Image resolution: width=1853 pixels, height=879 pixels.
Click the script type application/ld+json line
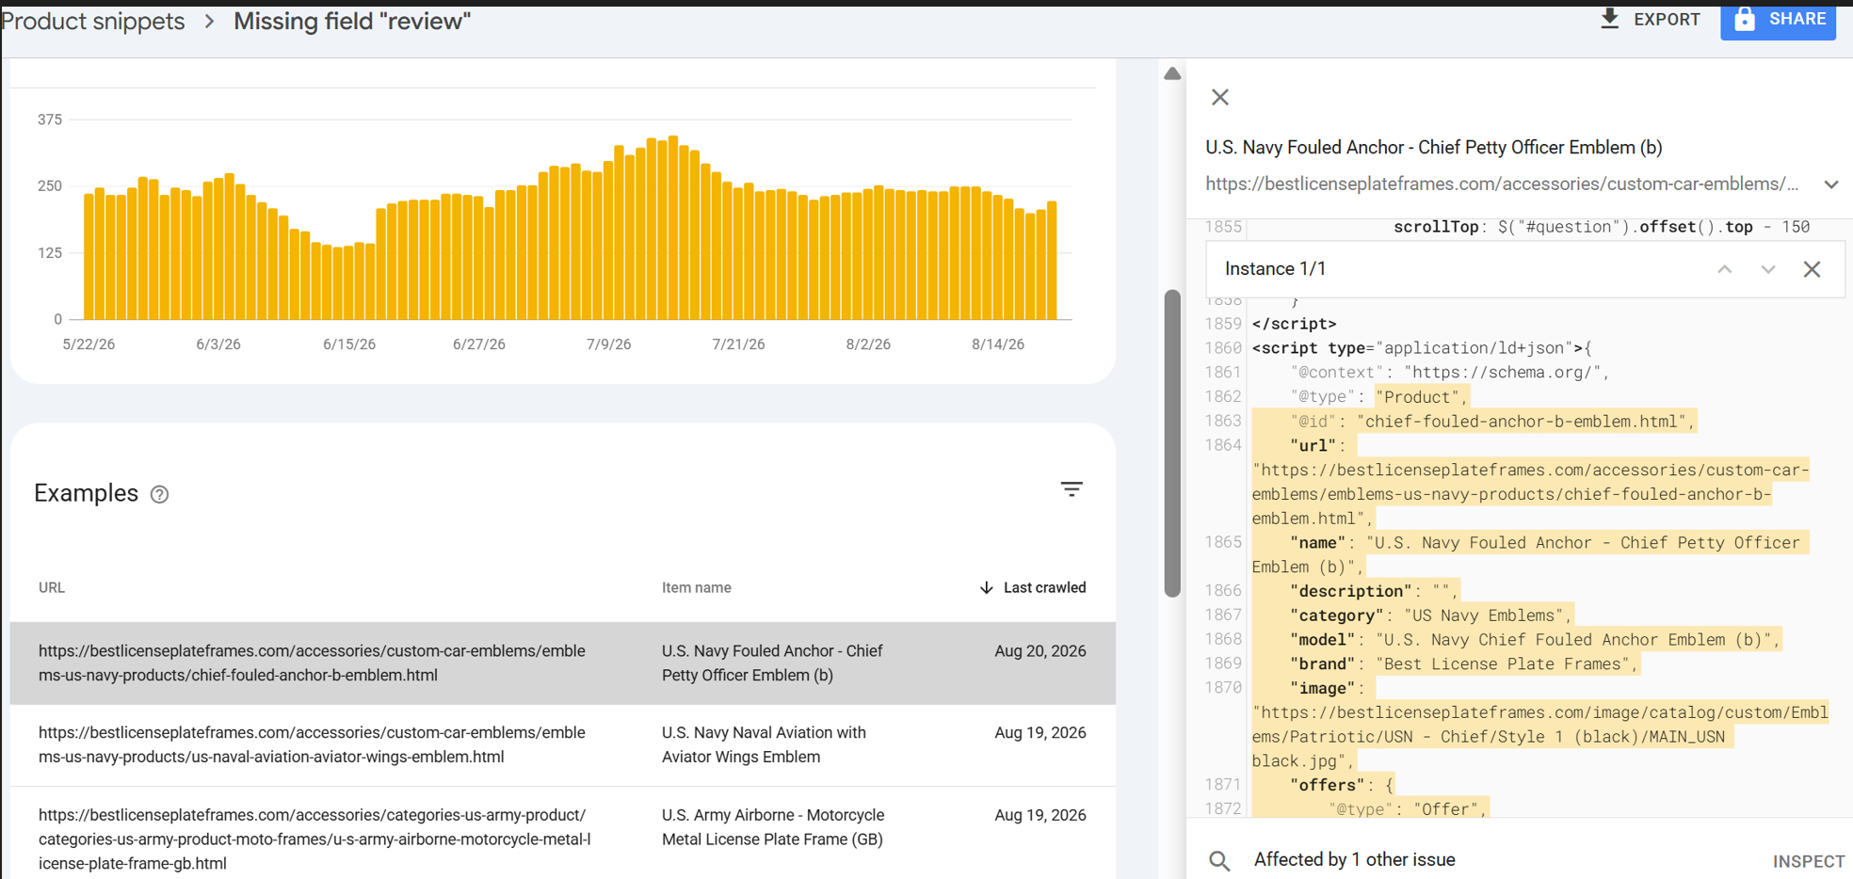pos(1422,348)
